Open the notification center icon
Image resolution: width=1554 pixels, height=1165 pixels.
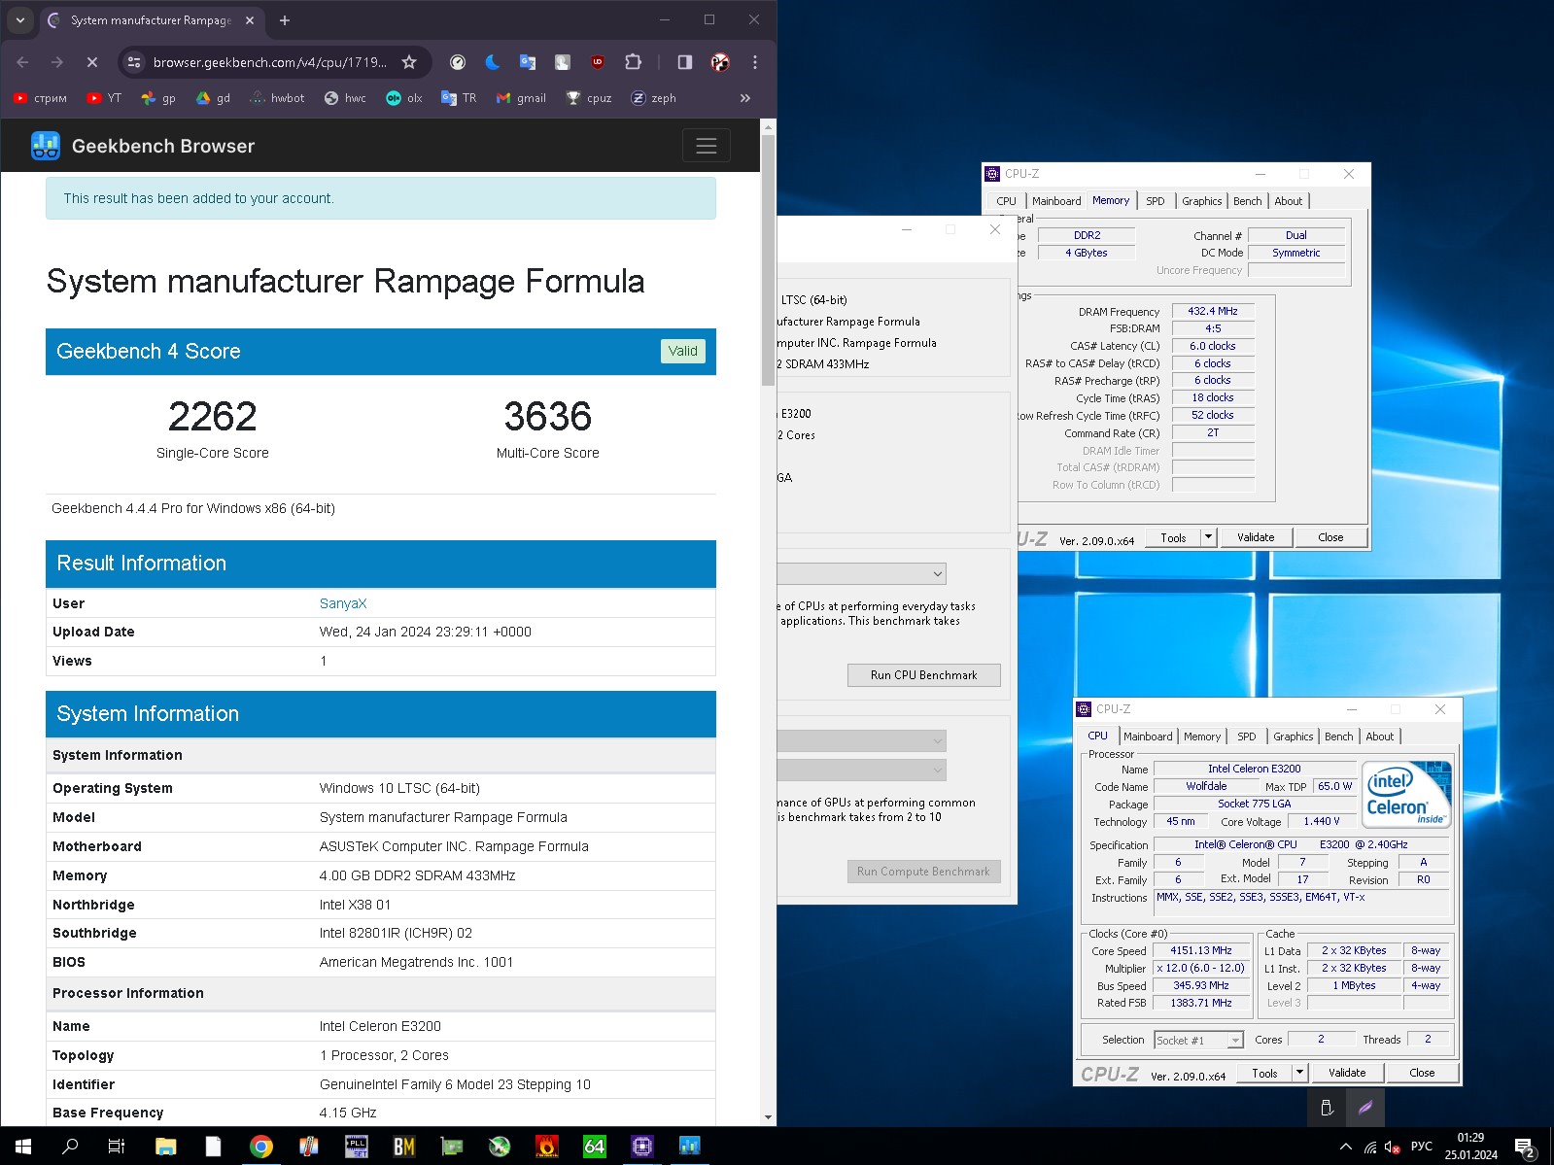click(x=1525, y=1147)
